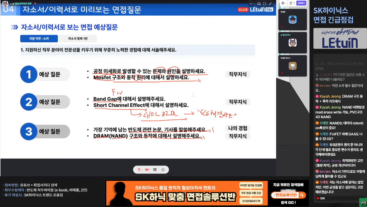
Task: Switch to the 자소서 항목 1번 tab
Action: [78, 39]
